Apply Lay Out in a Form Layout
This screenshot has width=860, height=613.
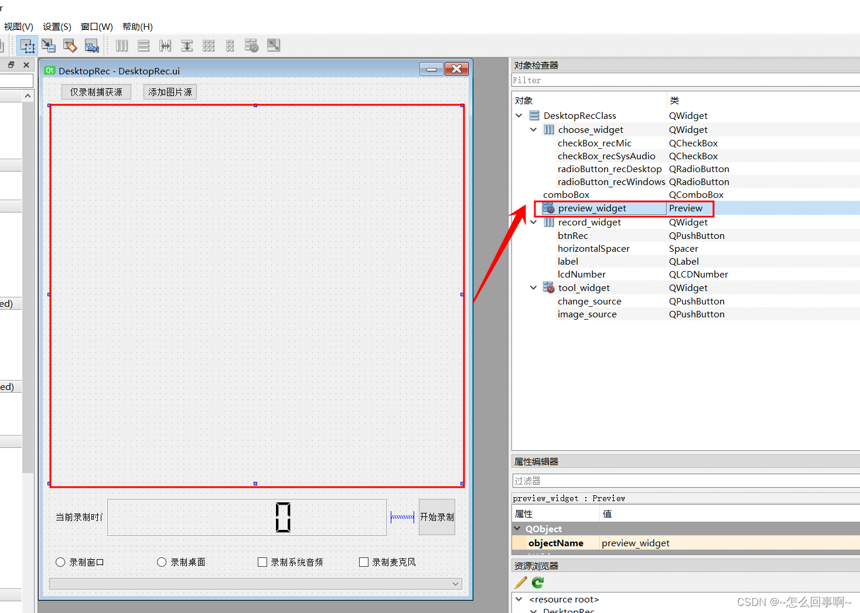(230, 46)
